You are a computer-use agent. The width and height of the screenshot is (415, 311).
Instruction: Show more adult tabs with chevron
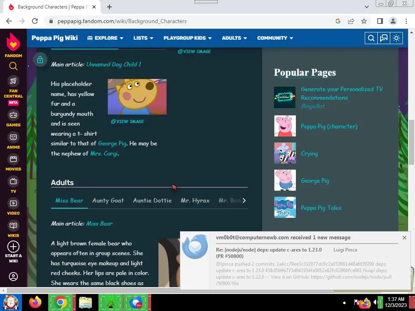(x=244, y=200)
